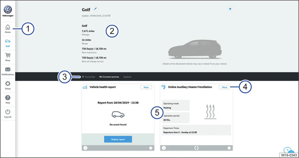Click the 'Update: 19/04/2019, 22:04' text

click(95, 16)
